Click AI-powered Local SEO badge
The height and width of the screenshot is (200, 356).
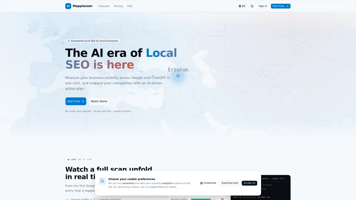point(93,41)
